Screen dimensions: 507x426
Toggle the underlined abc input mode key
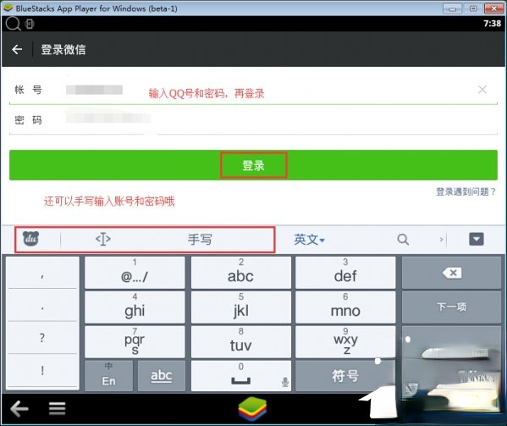(162, 376)
